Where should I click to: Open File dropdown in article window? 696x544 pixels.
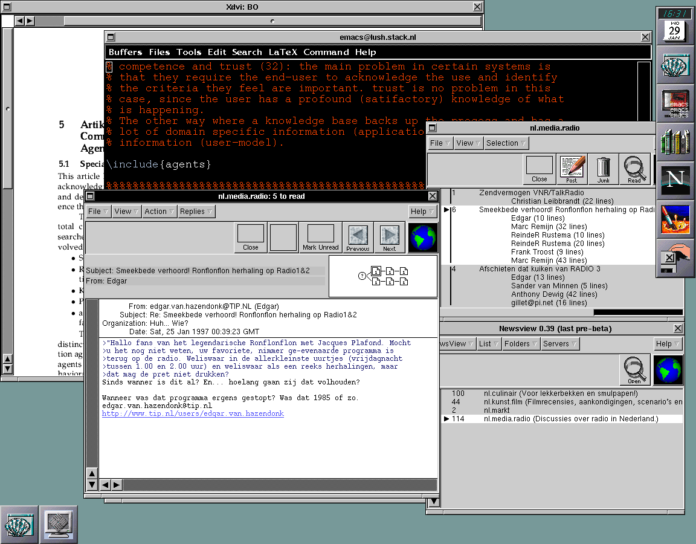[98, 212]
